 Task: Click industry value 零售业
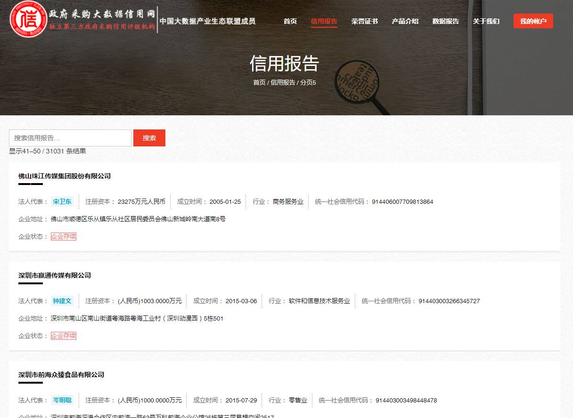[x=298, y=401]
